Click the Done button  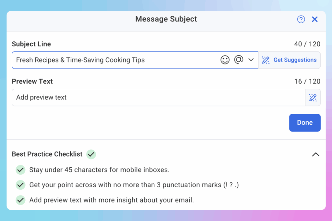click(x=304, y=123)
